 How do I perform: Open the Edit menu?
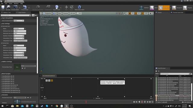coord(6,4)
